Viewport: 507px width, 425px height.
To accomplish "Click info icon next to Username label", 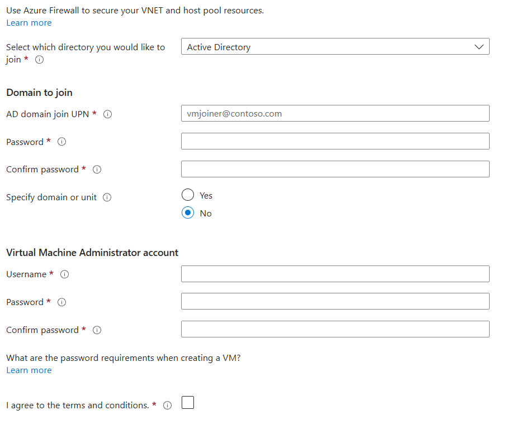I will click(64, 274).
